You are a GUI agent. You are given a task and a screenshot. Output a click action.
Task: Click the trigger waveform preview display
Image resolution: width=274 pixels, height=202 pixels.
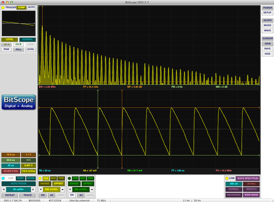click(x=19, y=23)
